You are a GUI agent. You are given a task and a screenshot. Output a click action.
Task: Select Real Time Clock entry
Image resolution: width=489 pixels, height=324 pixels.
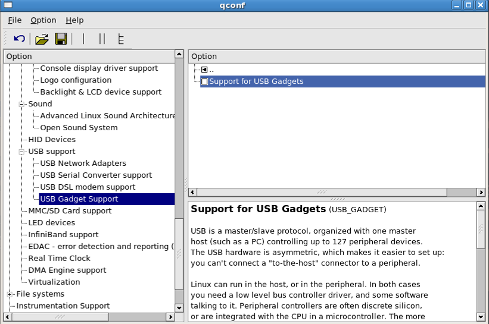[x=59, y=259]
